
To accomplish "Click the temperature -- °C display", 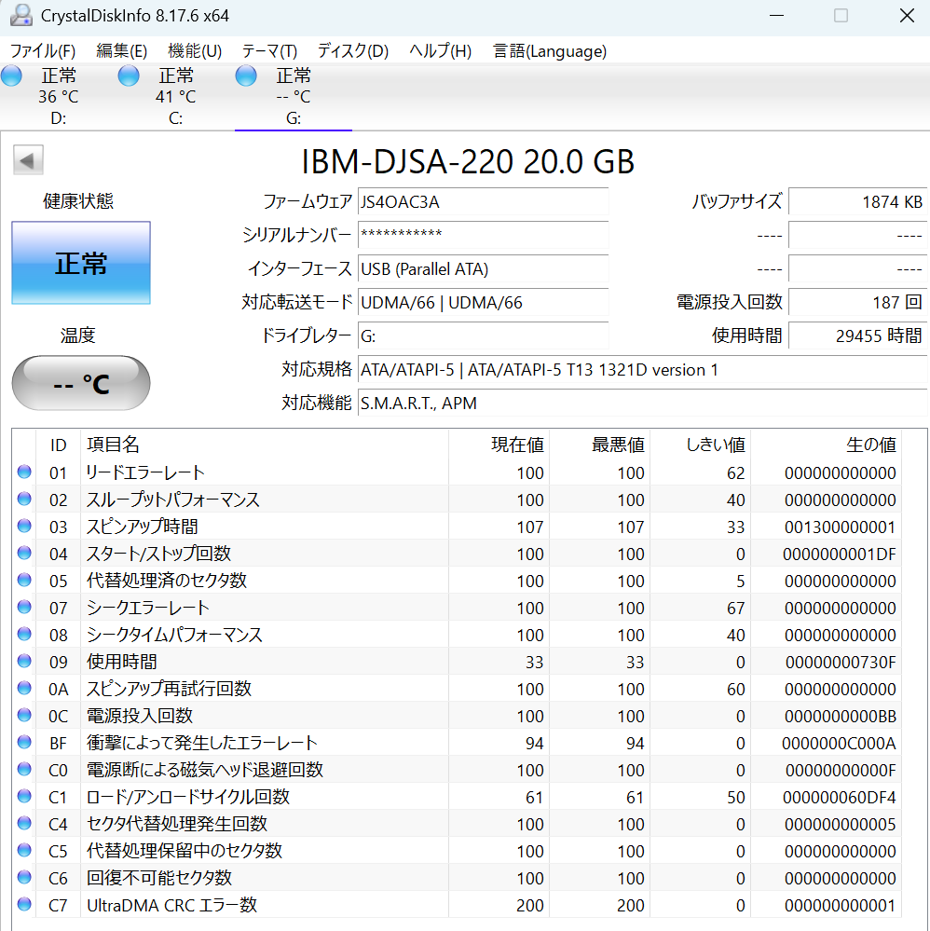I will click(x=80, y=382).
